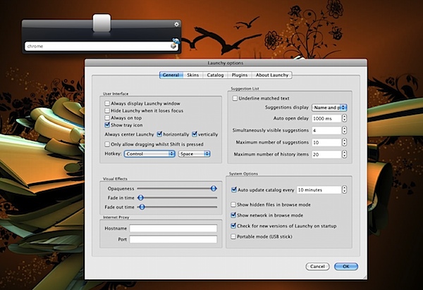Viewport: 423px width, 290px height.
Task: Uncheck Show tray icon
Action: 107,125
